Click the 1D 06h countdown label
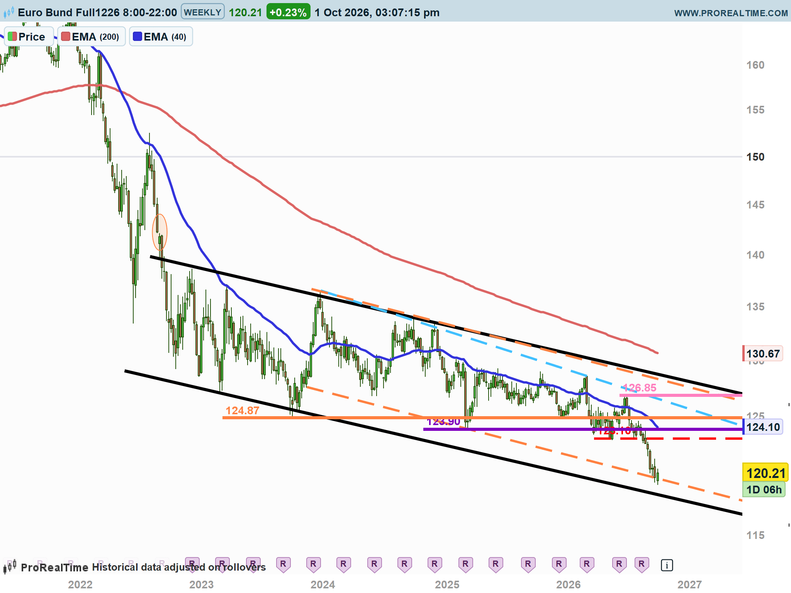 [x=764, y=490]
